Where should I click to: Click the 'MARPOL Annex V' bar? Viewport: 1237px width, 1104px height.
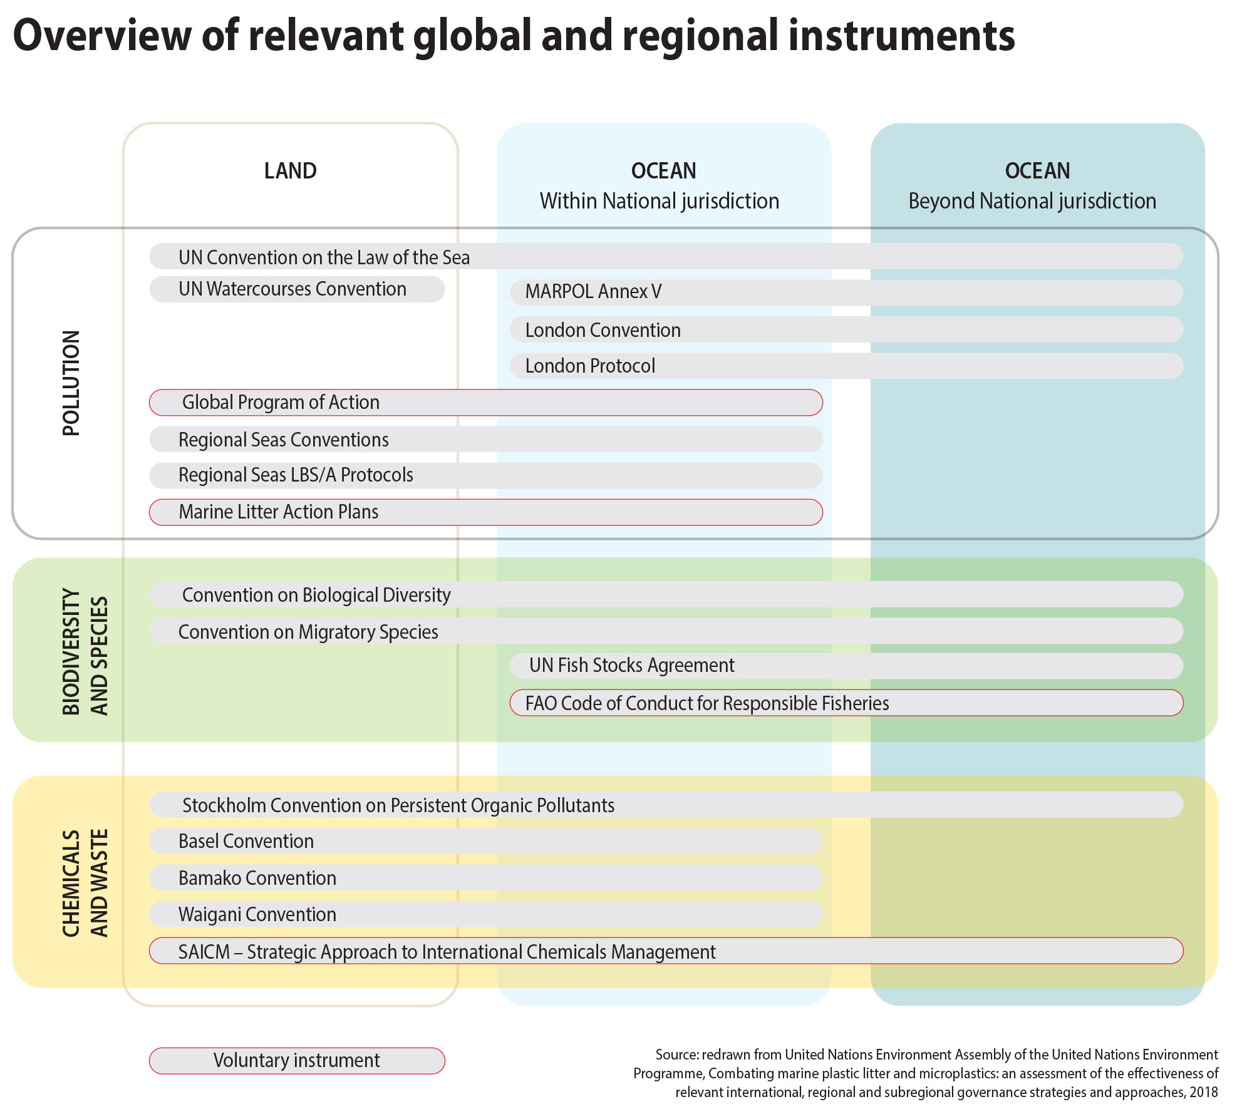(846, 292)
